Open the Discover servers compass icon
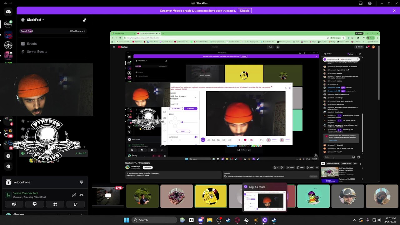This screenshot has height=225, width=400. click(8, 167)
